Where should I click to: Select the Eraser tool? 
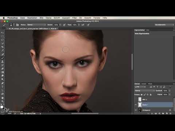[2, 69]
